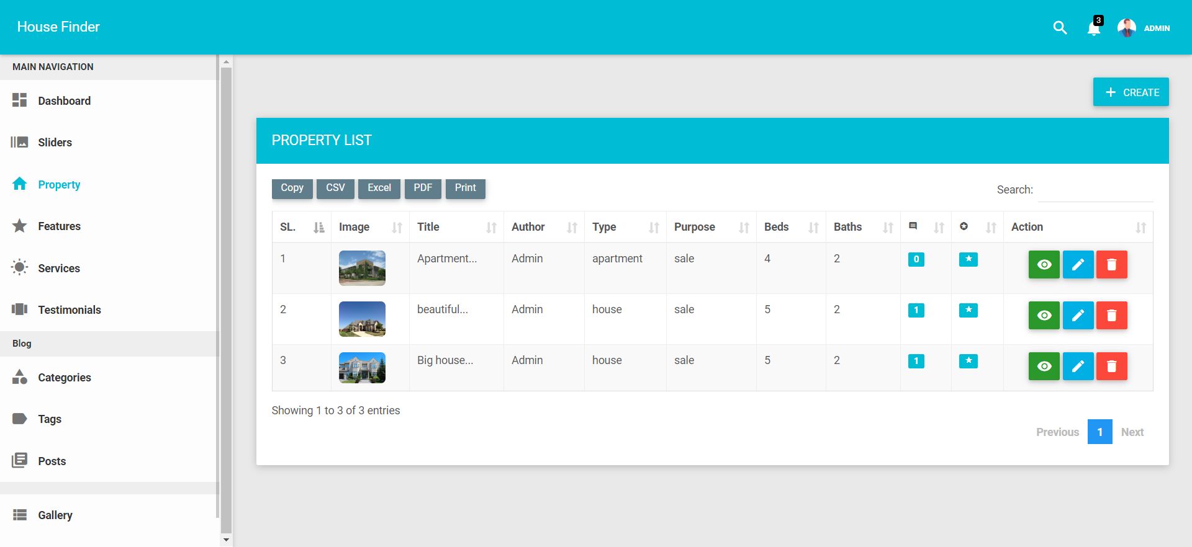Image resolution: width=1192 pixels, height=547 pixels.
Task: View the Apartment property with eye icon
Action: (x=1044, y=265)
